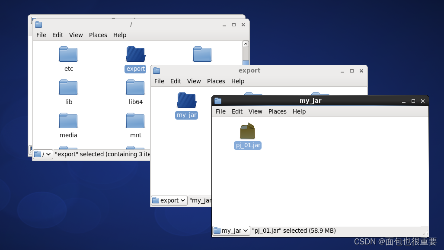Click the my_jar window title bar folder icon
The height and width of the screenshot is (250, 444).
click(218, 101)
